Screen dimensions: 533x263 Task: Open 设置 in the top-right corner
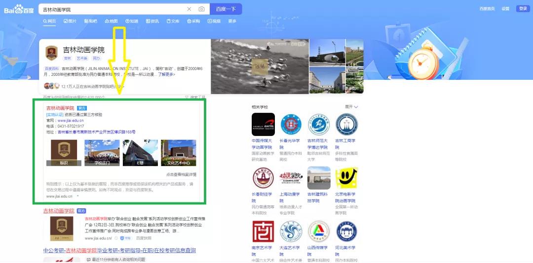[505, 9]
